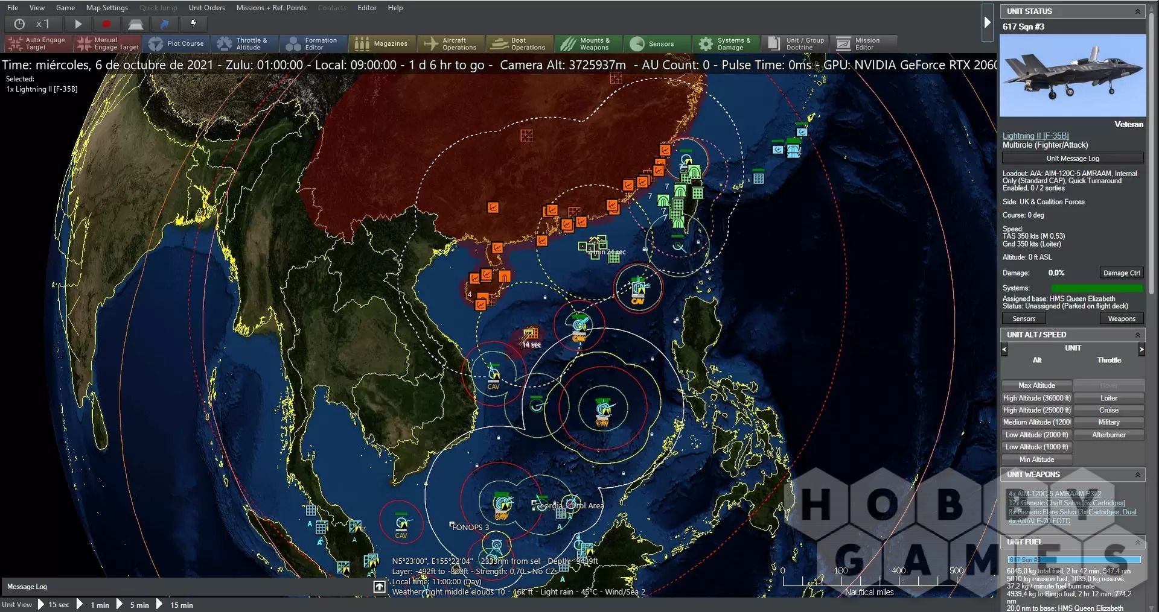Open Missions + Ref. Points menu

point(271,8)
